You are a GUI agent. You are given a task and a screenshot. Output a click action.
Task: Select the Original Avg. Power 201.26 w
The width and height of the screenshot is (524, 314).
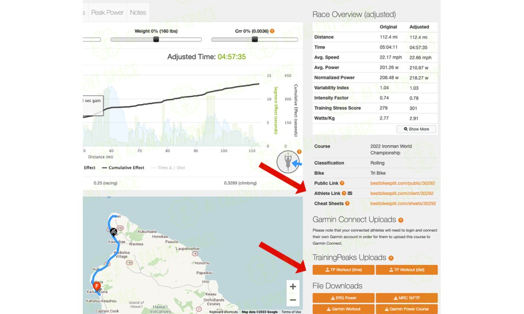tap(389, 68)
